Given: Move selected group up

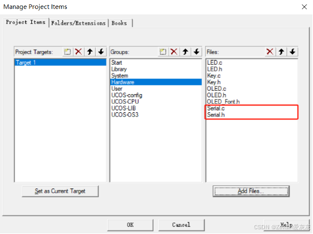Looking at the screenshot, I should (x=185, y=52).
